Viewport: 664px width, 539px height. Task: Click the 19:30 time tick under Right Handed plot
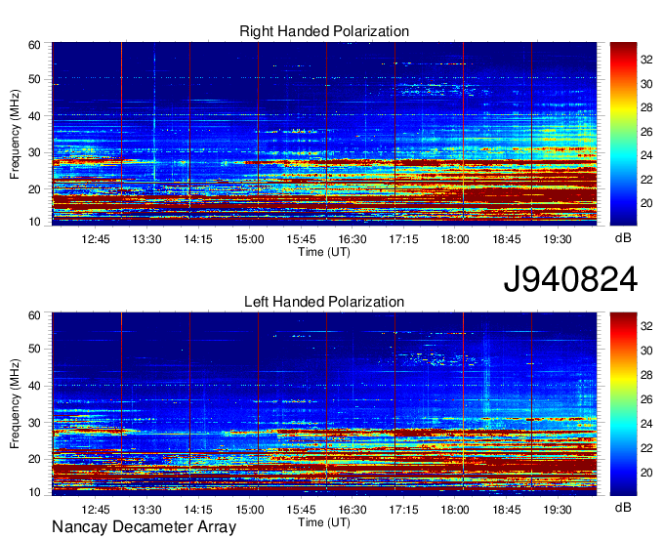pyautogui.click(x=558, y=239)
